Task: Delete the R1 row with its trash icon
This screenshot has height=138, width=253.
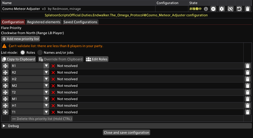Action: (247, 66)
